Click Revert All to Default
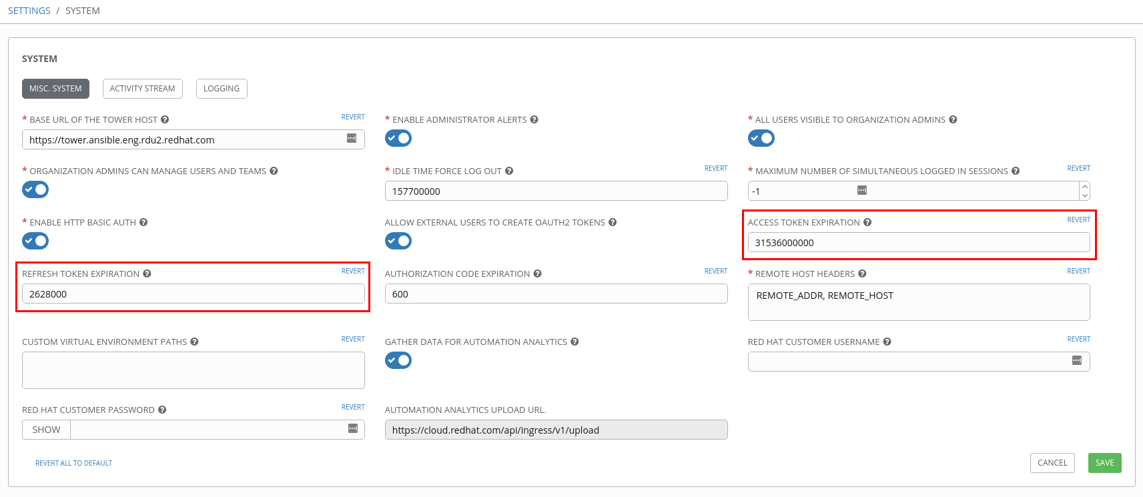This screenshot has width=1143, height=497. 73,464
